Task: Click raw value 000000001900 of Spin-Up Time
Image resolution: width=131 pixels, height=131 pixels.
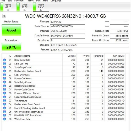Action: pos(116,64)
